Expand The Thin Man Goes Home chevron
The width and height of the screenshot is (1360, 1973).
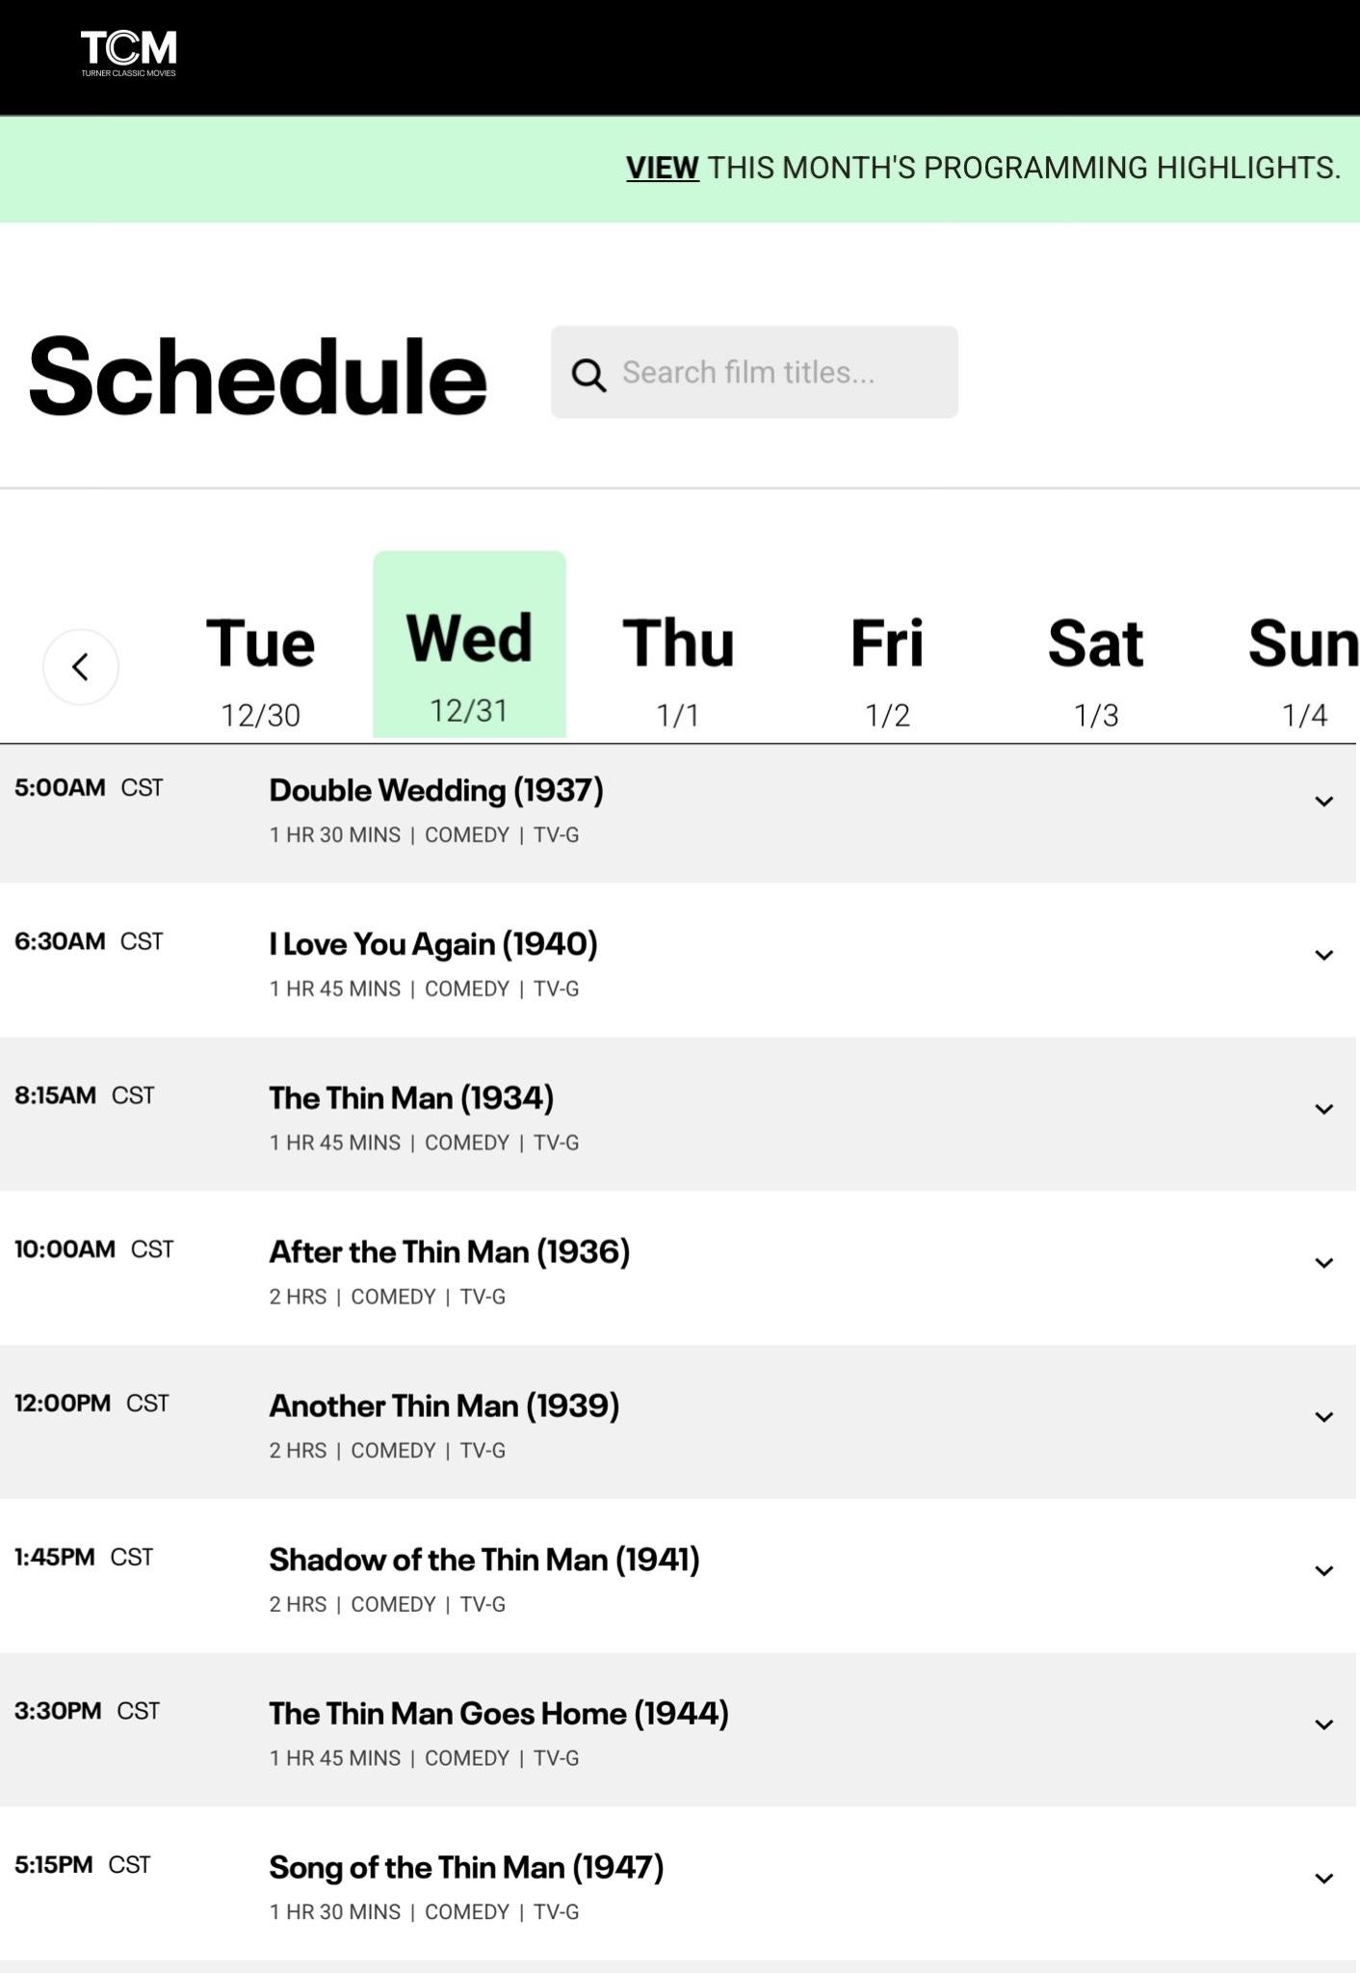1323,1724
